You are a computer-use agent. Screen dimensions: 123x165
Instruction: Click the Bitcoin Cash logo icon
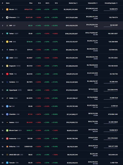coord(7,130)
